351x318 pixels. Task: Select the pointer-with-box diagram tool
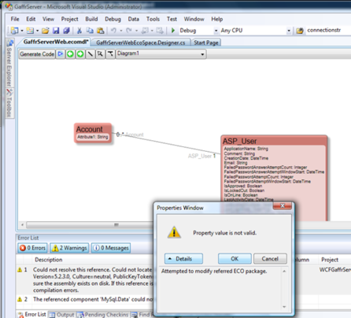[x=100, y=54]
